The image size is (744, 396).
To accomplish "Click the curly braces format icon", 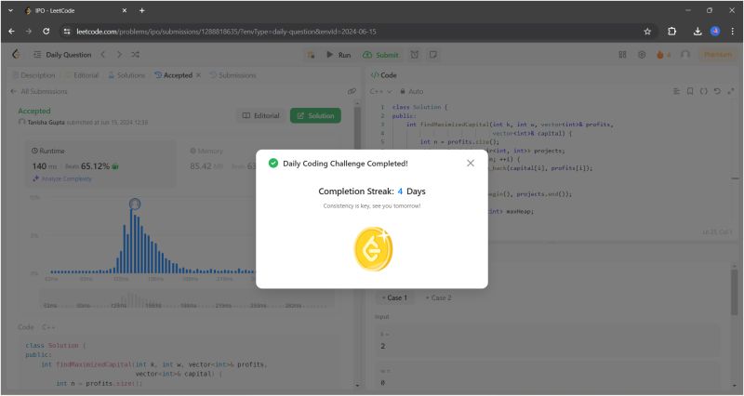I will click(x=704, y=91).
